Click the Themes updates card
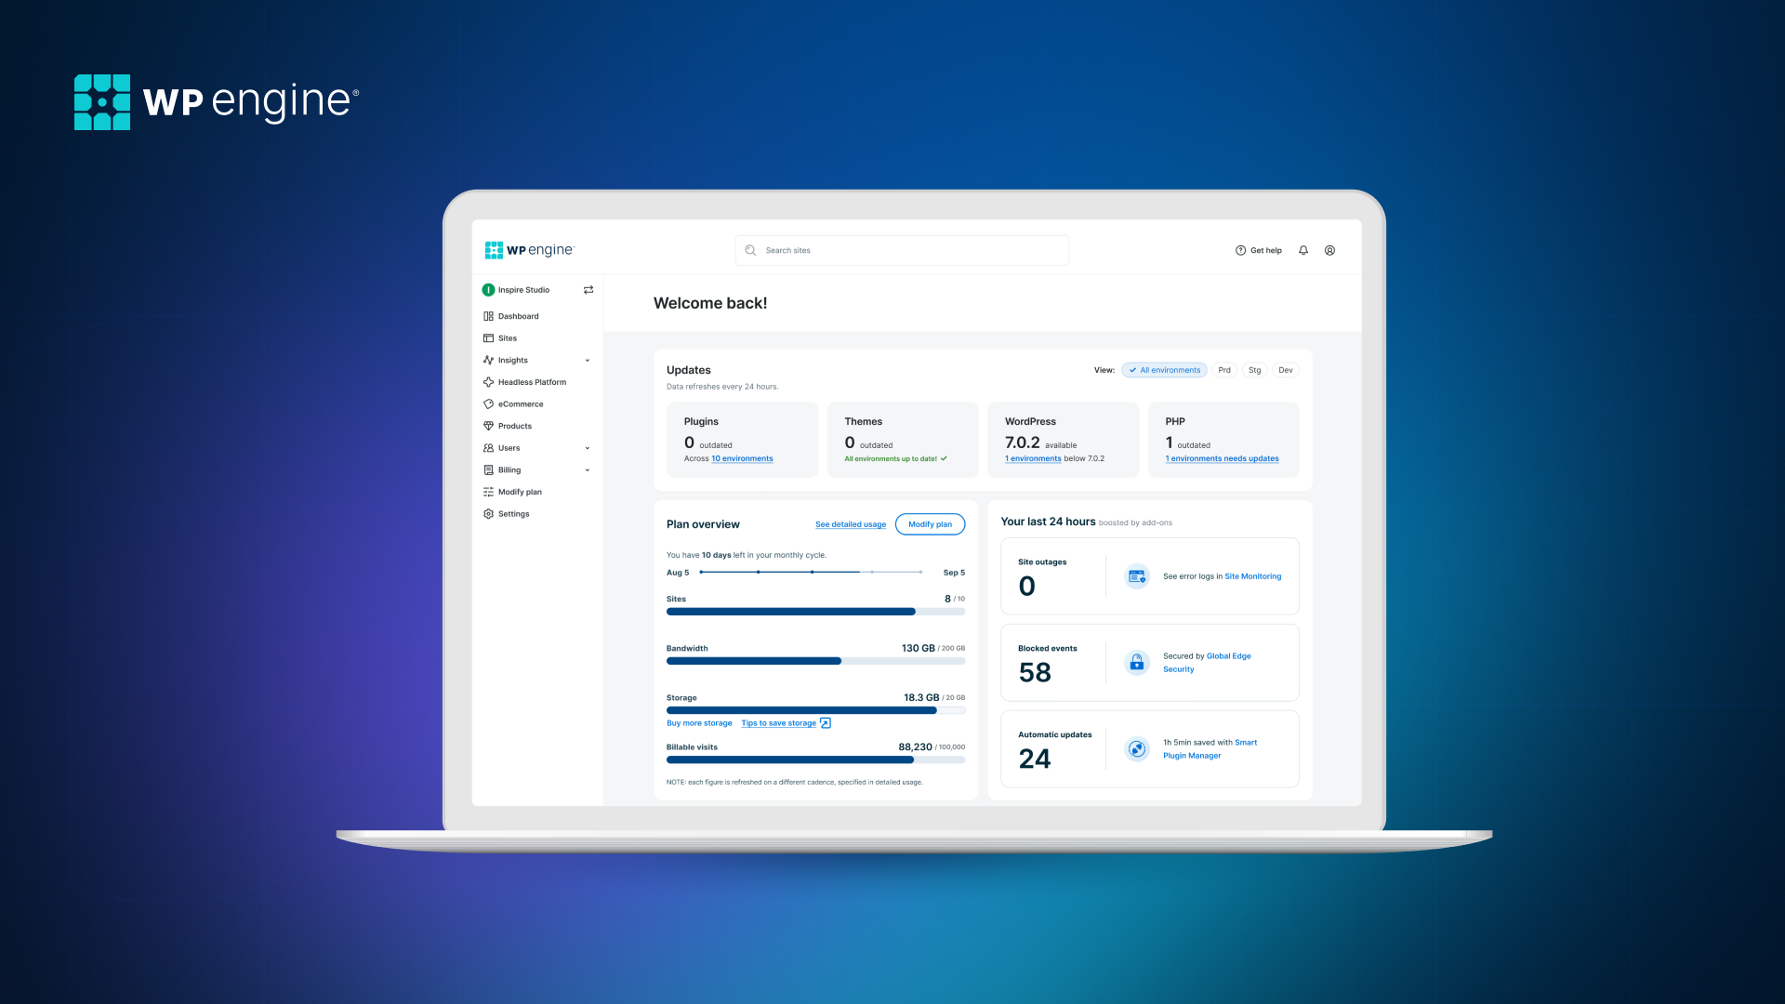 (x=902, y=440)
